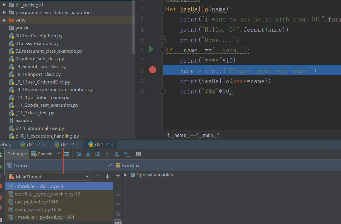Click Step Into debug icon

click(x=88, y=154)
